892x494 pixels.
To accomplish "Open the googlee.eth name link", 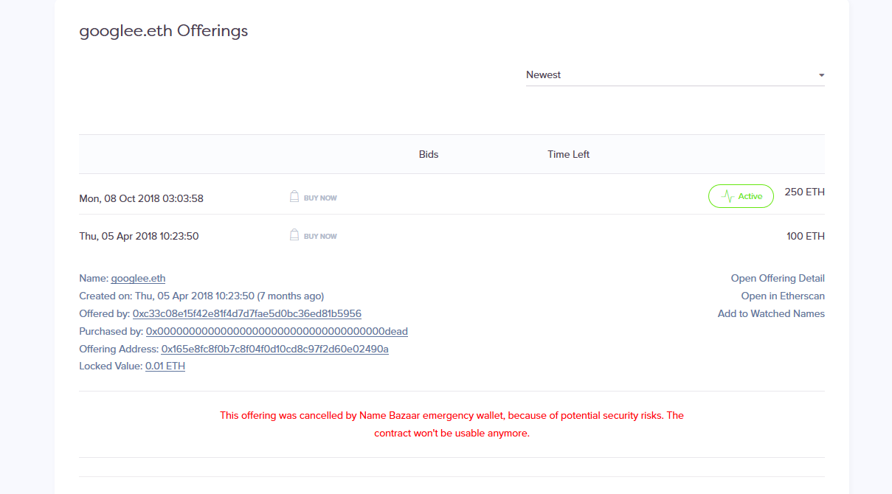I will click(x=138, y=278).
